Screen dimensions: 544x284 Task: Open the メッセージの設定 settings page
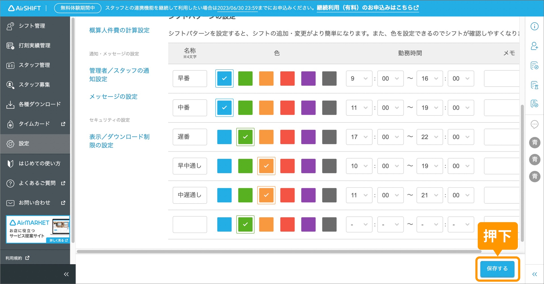click(113, 96)
